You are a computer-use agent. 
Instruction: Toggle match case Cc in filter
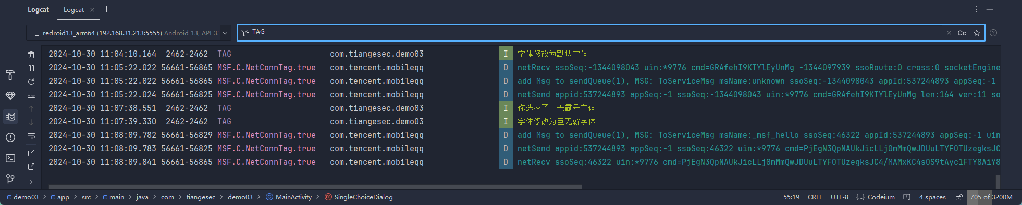point(962,33)
